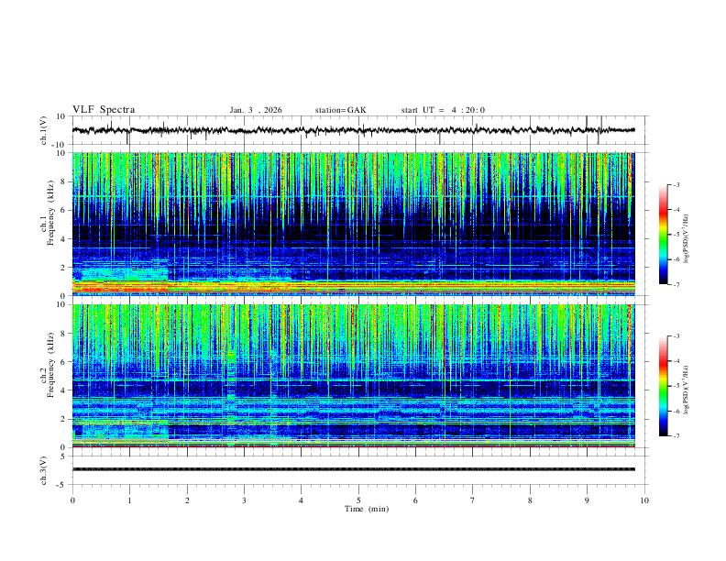
Task: Click the time-axis tick label "10"
Action: 644,500
